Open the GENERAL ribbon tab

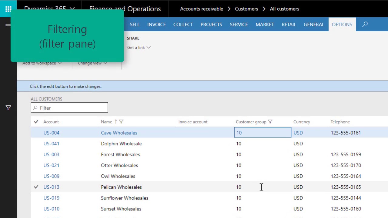click(x=314, y=25)
